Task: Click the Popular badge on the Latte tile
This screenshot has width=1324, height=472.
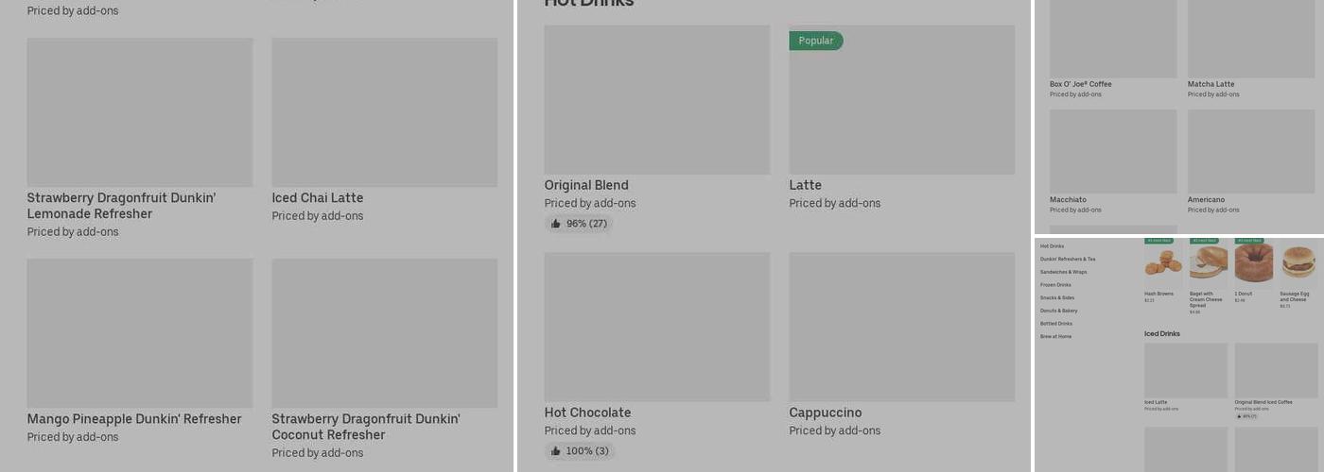Action: click(x=815, y=41)
